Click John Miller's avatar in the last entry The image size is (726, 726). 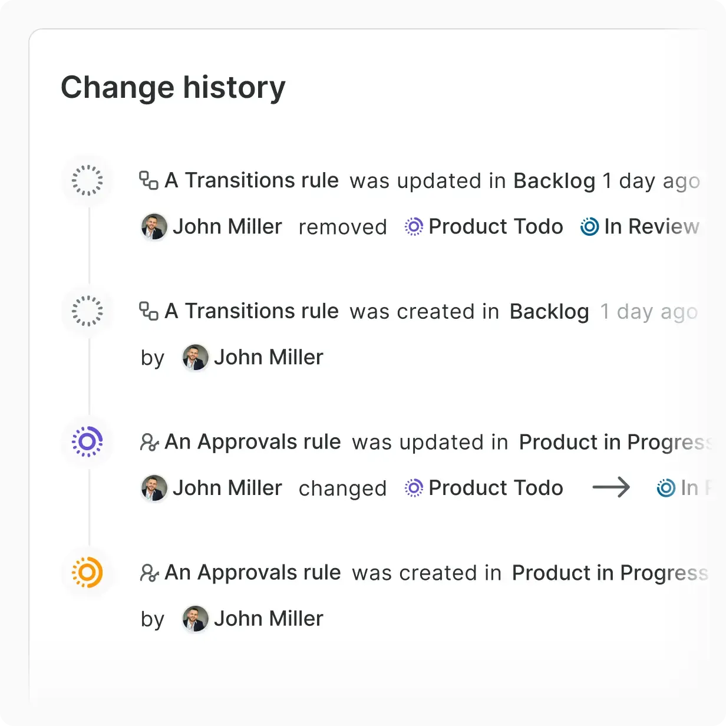point(196,618)
